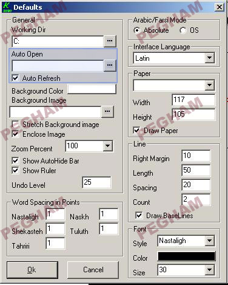Click the Paper Width field
The image size is (228, 285).
coord(193,100)
